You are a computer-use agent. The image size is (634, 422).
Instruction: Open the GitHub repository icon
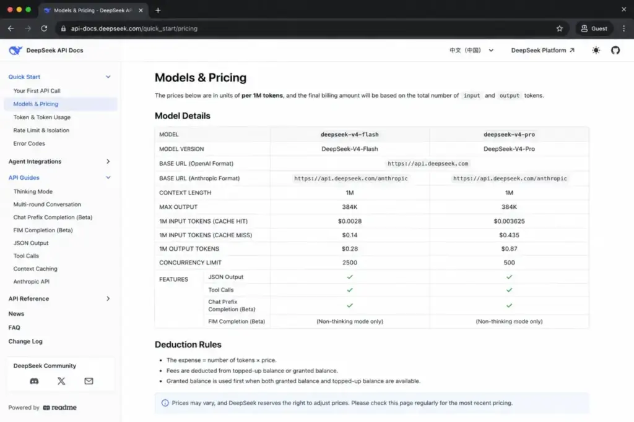pyautogui.click(x=615, y=51)
